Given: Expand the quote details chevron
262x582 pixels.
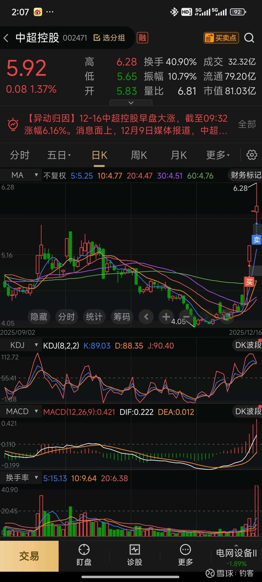Looking at the screenshot, I should [x=131, y=103].
